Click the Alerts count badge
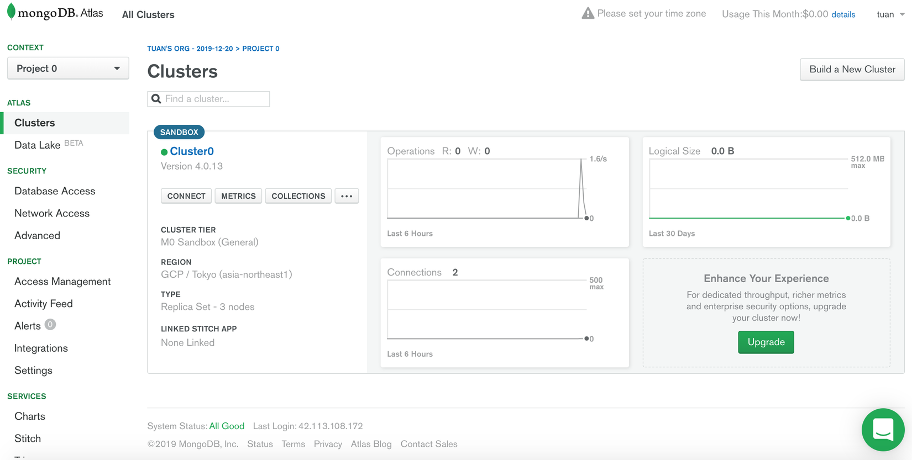 (x=50, y=325)
